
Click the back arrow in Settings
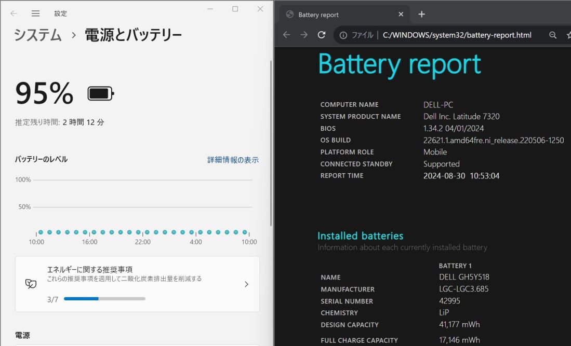tap(14, 13)
